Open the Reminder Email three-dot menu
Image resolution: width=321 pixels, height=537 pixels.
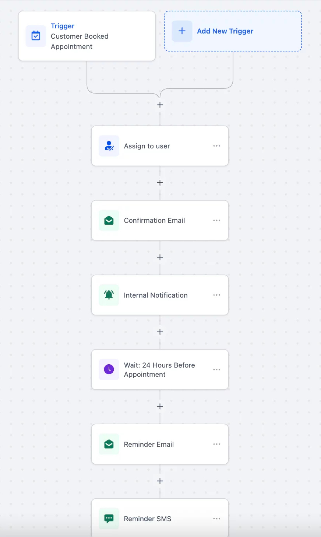pyautogui.click(x=216, y=444)
